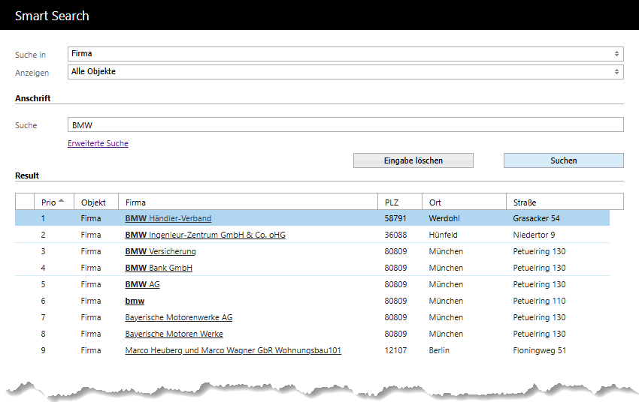Click the street cell Grasacker 54

[536, 218]
